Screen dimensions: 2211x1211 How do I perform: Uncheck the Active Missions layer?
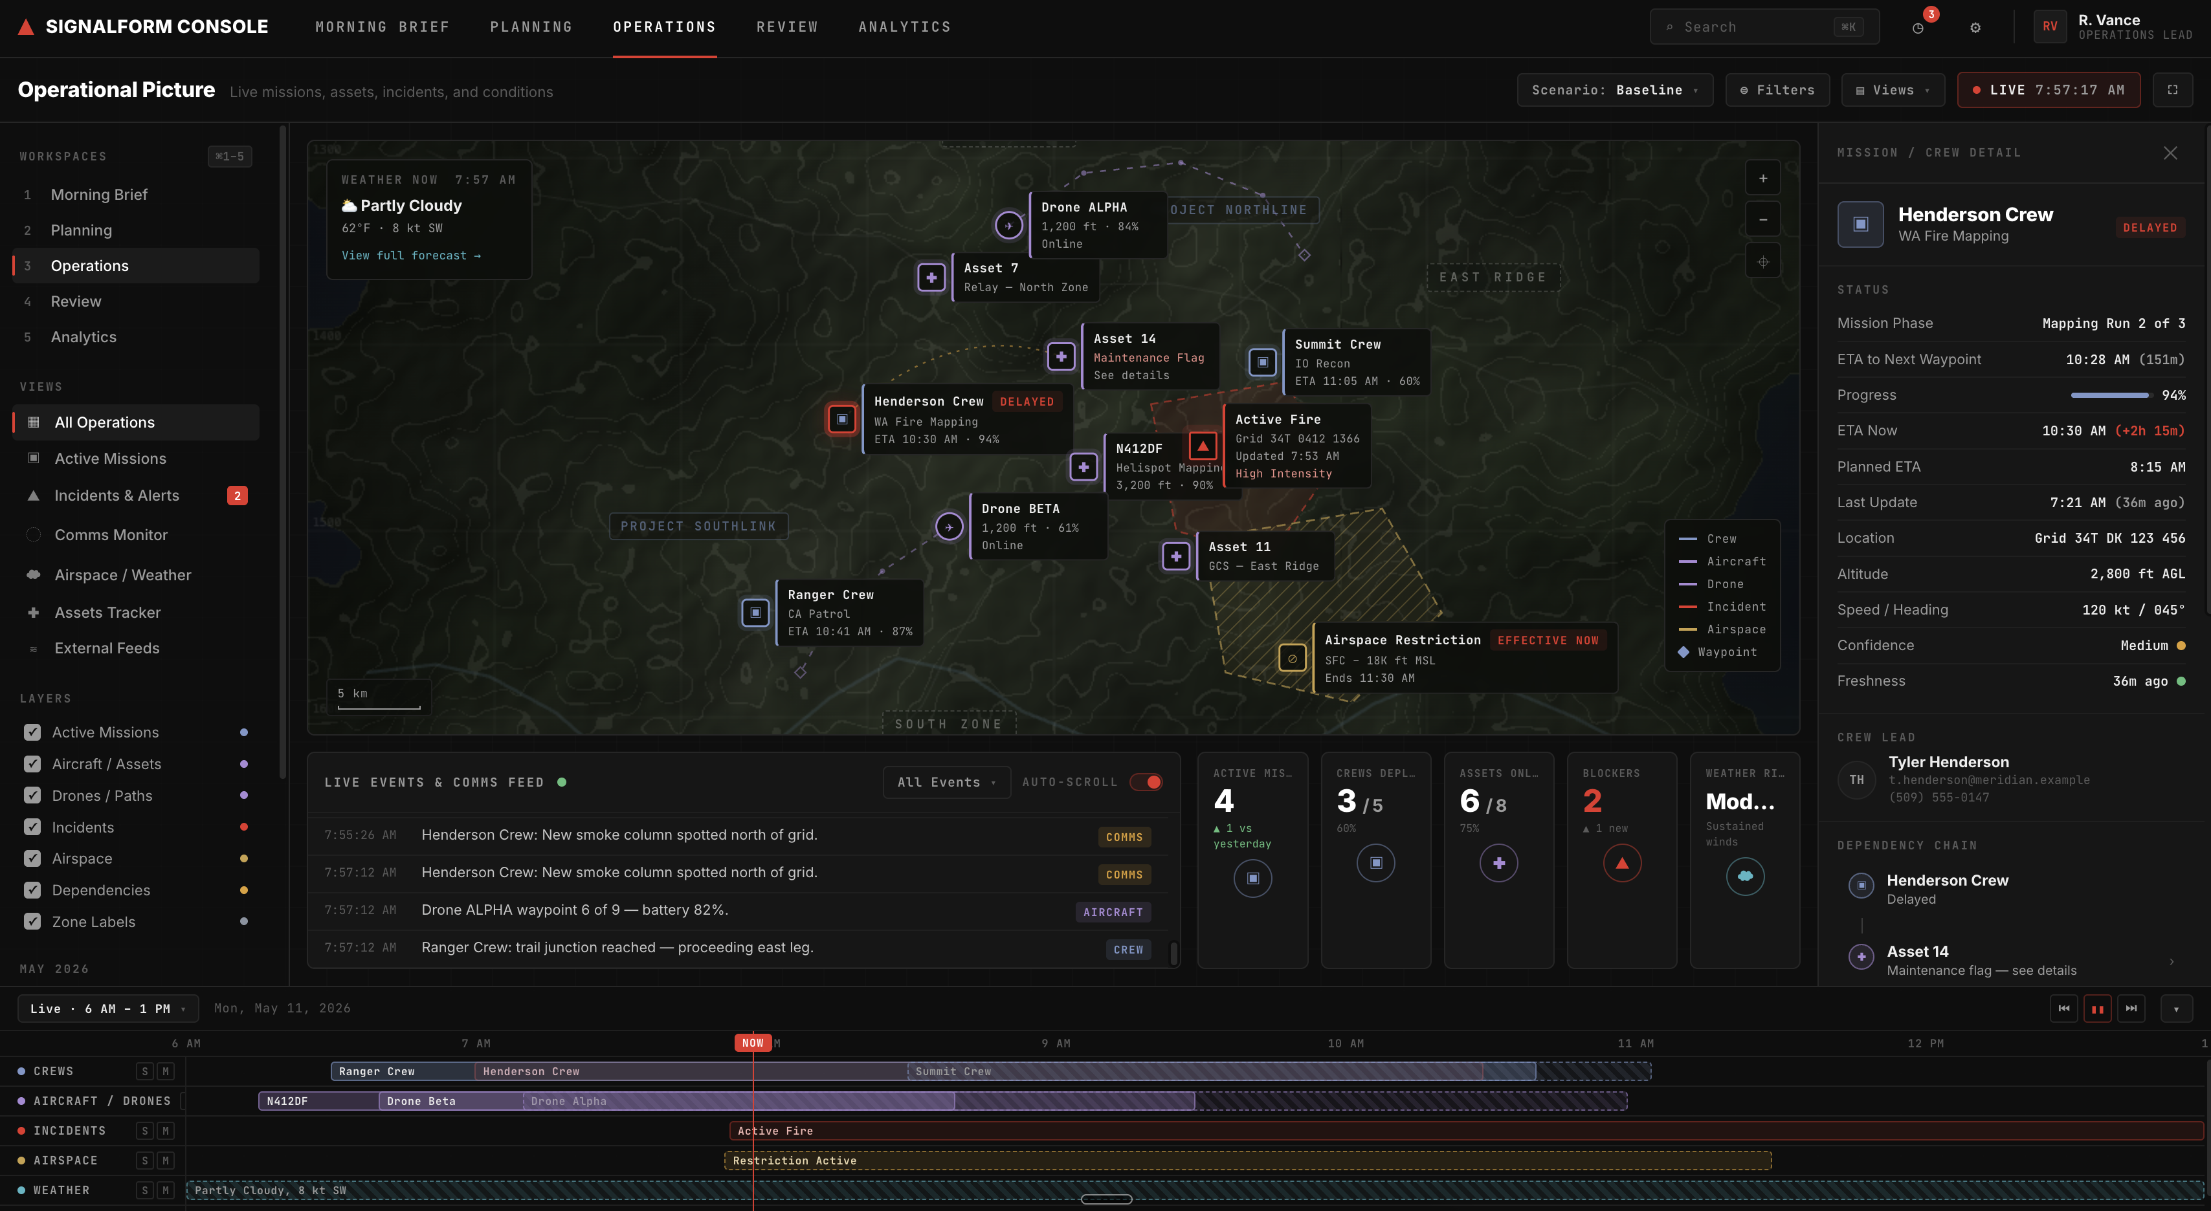coord(32,732)
